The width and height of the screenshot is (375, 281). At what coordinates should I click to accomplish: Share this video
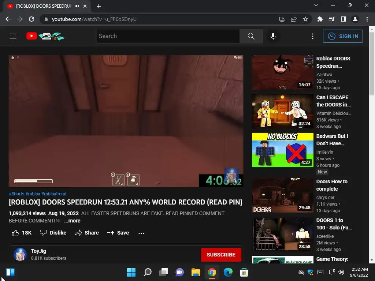pyautogui.click(x=86, y=233)
